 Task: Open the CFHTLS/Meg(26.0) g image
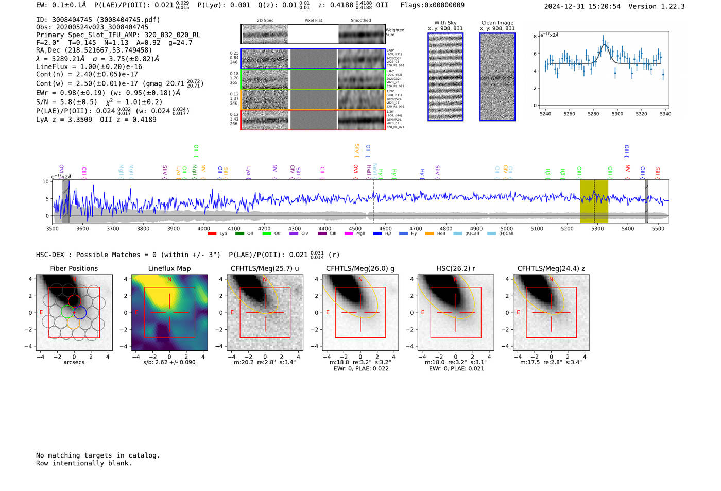click(360, 313)
